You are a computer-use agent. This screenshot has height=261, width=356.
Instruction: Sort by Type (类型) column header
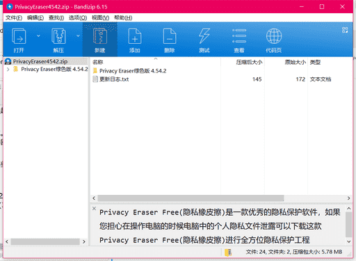(315, 62)
